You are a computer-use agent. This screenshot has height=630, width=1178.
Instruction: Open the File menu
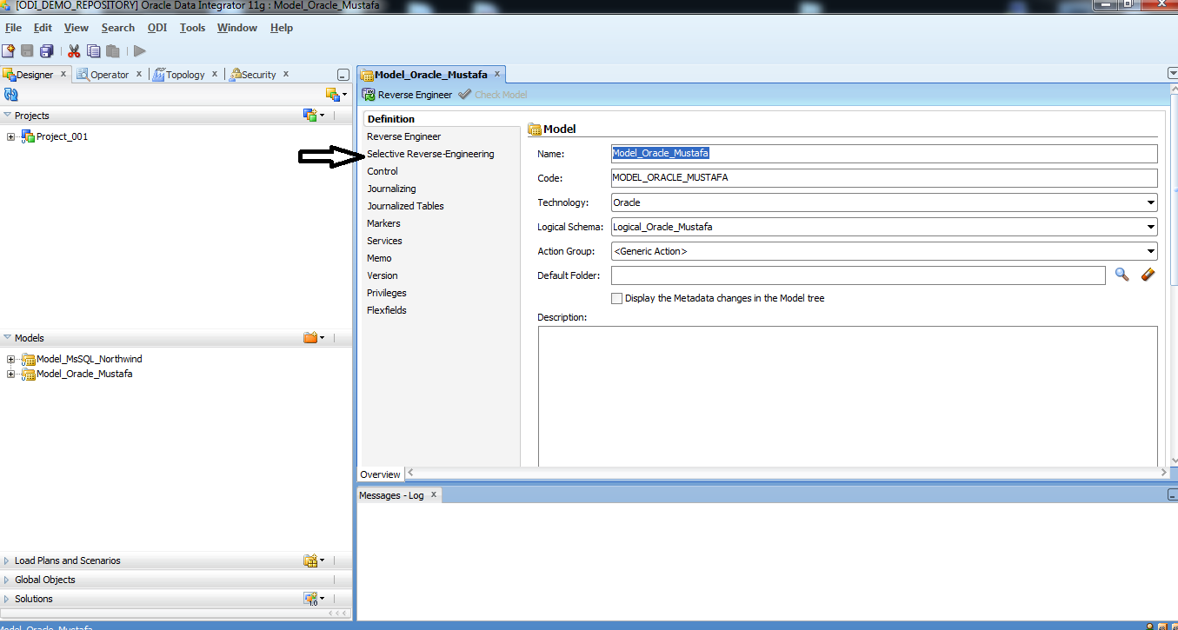[x=13, y=28]
